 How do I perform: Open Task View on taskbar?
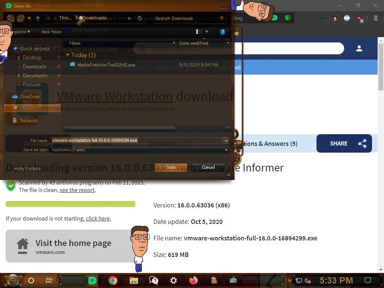pos(49,280)
